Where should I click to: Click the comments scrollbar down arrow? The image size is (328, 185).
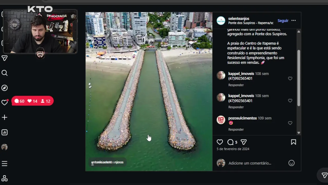click(x=299, y=133)
